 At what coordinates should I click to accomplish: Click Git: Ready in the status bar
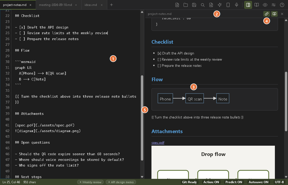point(189,182)
